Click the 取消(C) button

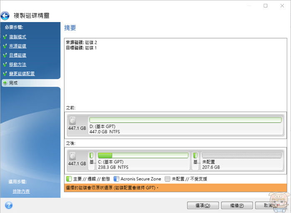pos(271,206)
